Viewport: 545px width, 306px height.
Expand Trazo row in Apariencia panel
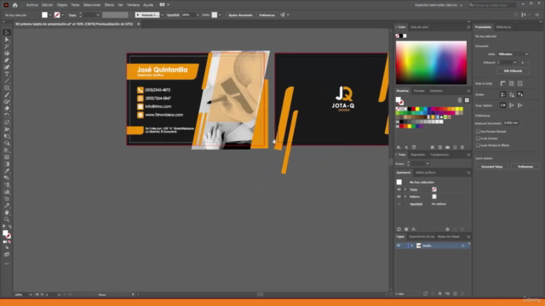click(405, 190)
